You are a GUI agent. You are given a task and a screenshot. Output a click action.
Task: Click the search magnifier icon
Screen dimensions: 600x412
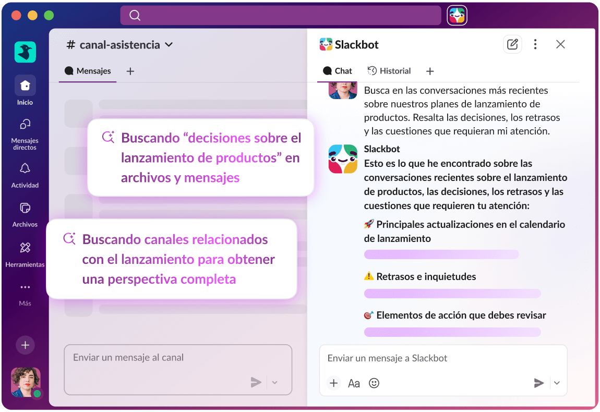(x=135, y=15)
